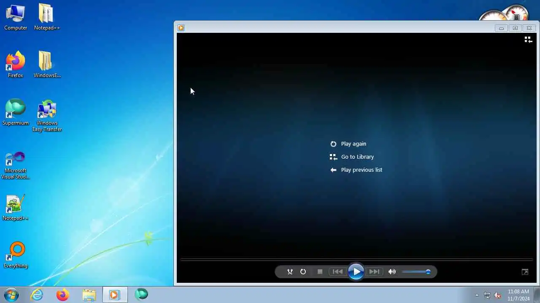The width and height of the screenshot is (540, 303).
Task: Click the Stop playback button
Action: tap(320, 272)
